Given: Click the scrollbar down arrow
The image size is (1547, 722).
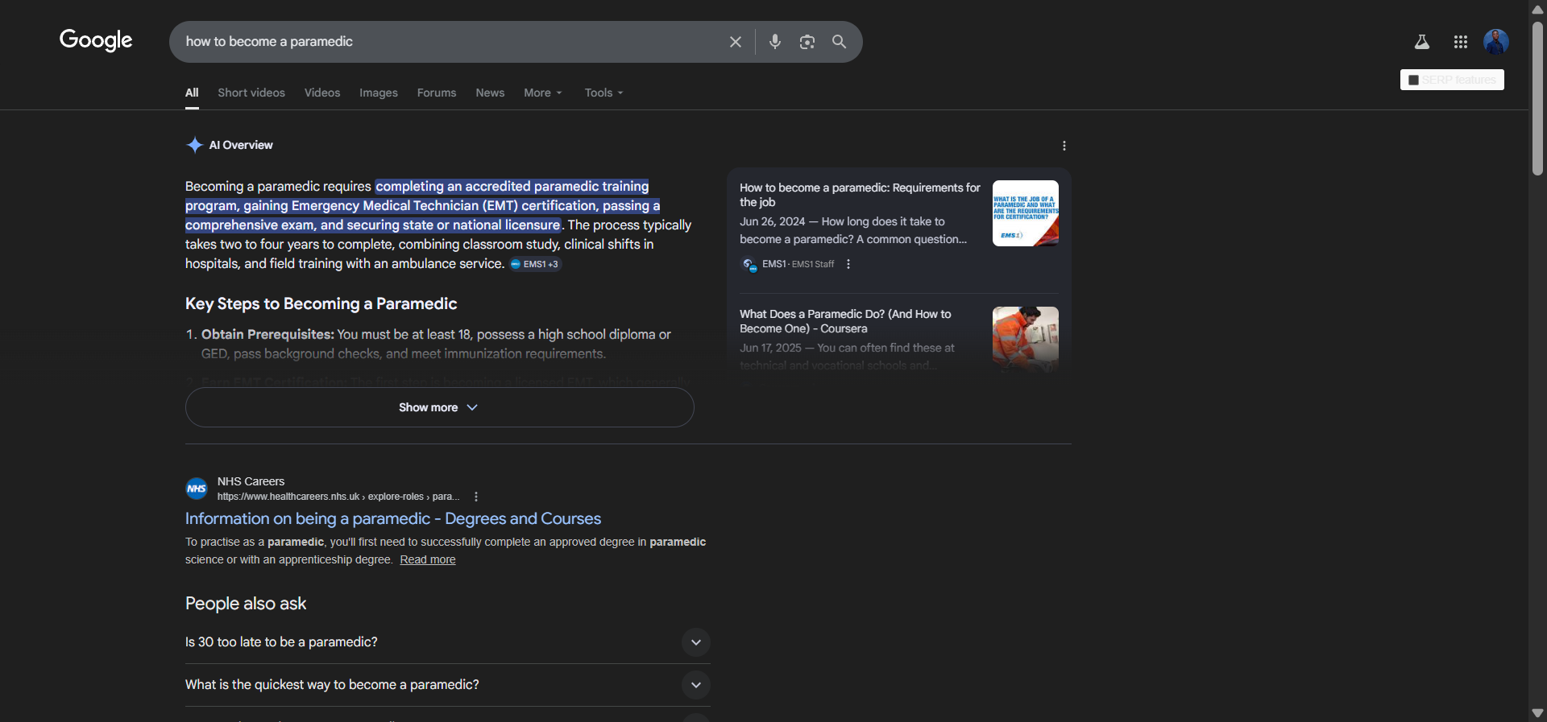Looking at the screenshot, I should [x=1537, y=713].
